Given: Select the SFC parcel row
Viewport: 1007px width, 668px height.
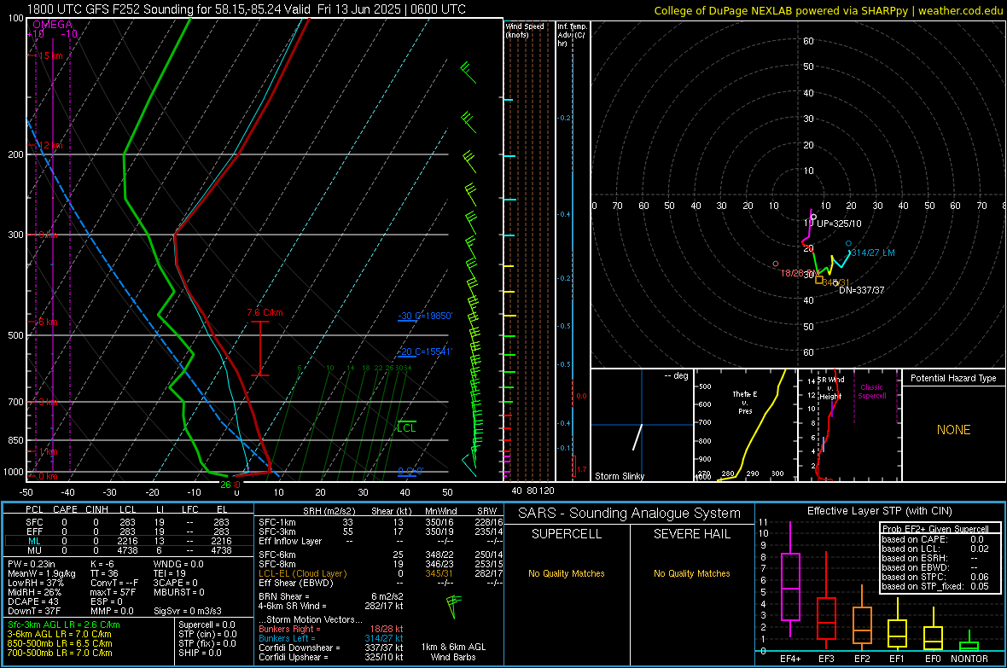Looking at the screenshot, I should pyautogui.click(x=127, y=522).
